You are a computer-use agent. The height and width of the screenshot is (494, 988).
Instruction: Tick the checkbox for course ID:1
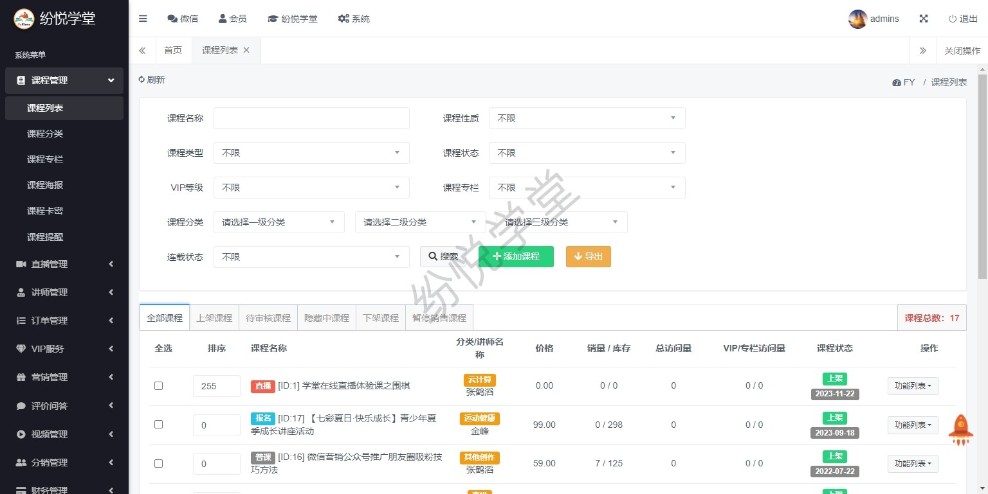point(159,386)
